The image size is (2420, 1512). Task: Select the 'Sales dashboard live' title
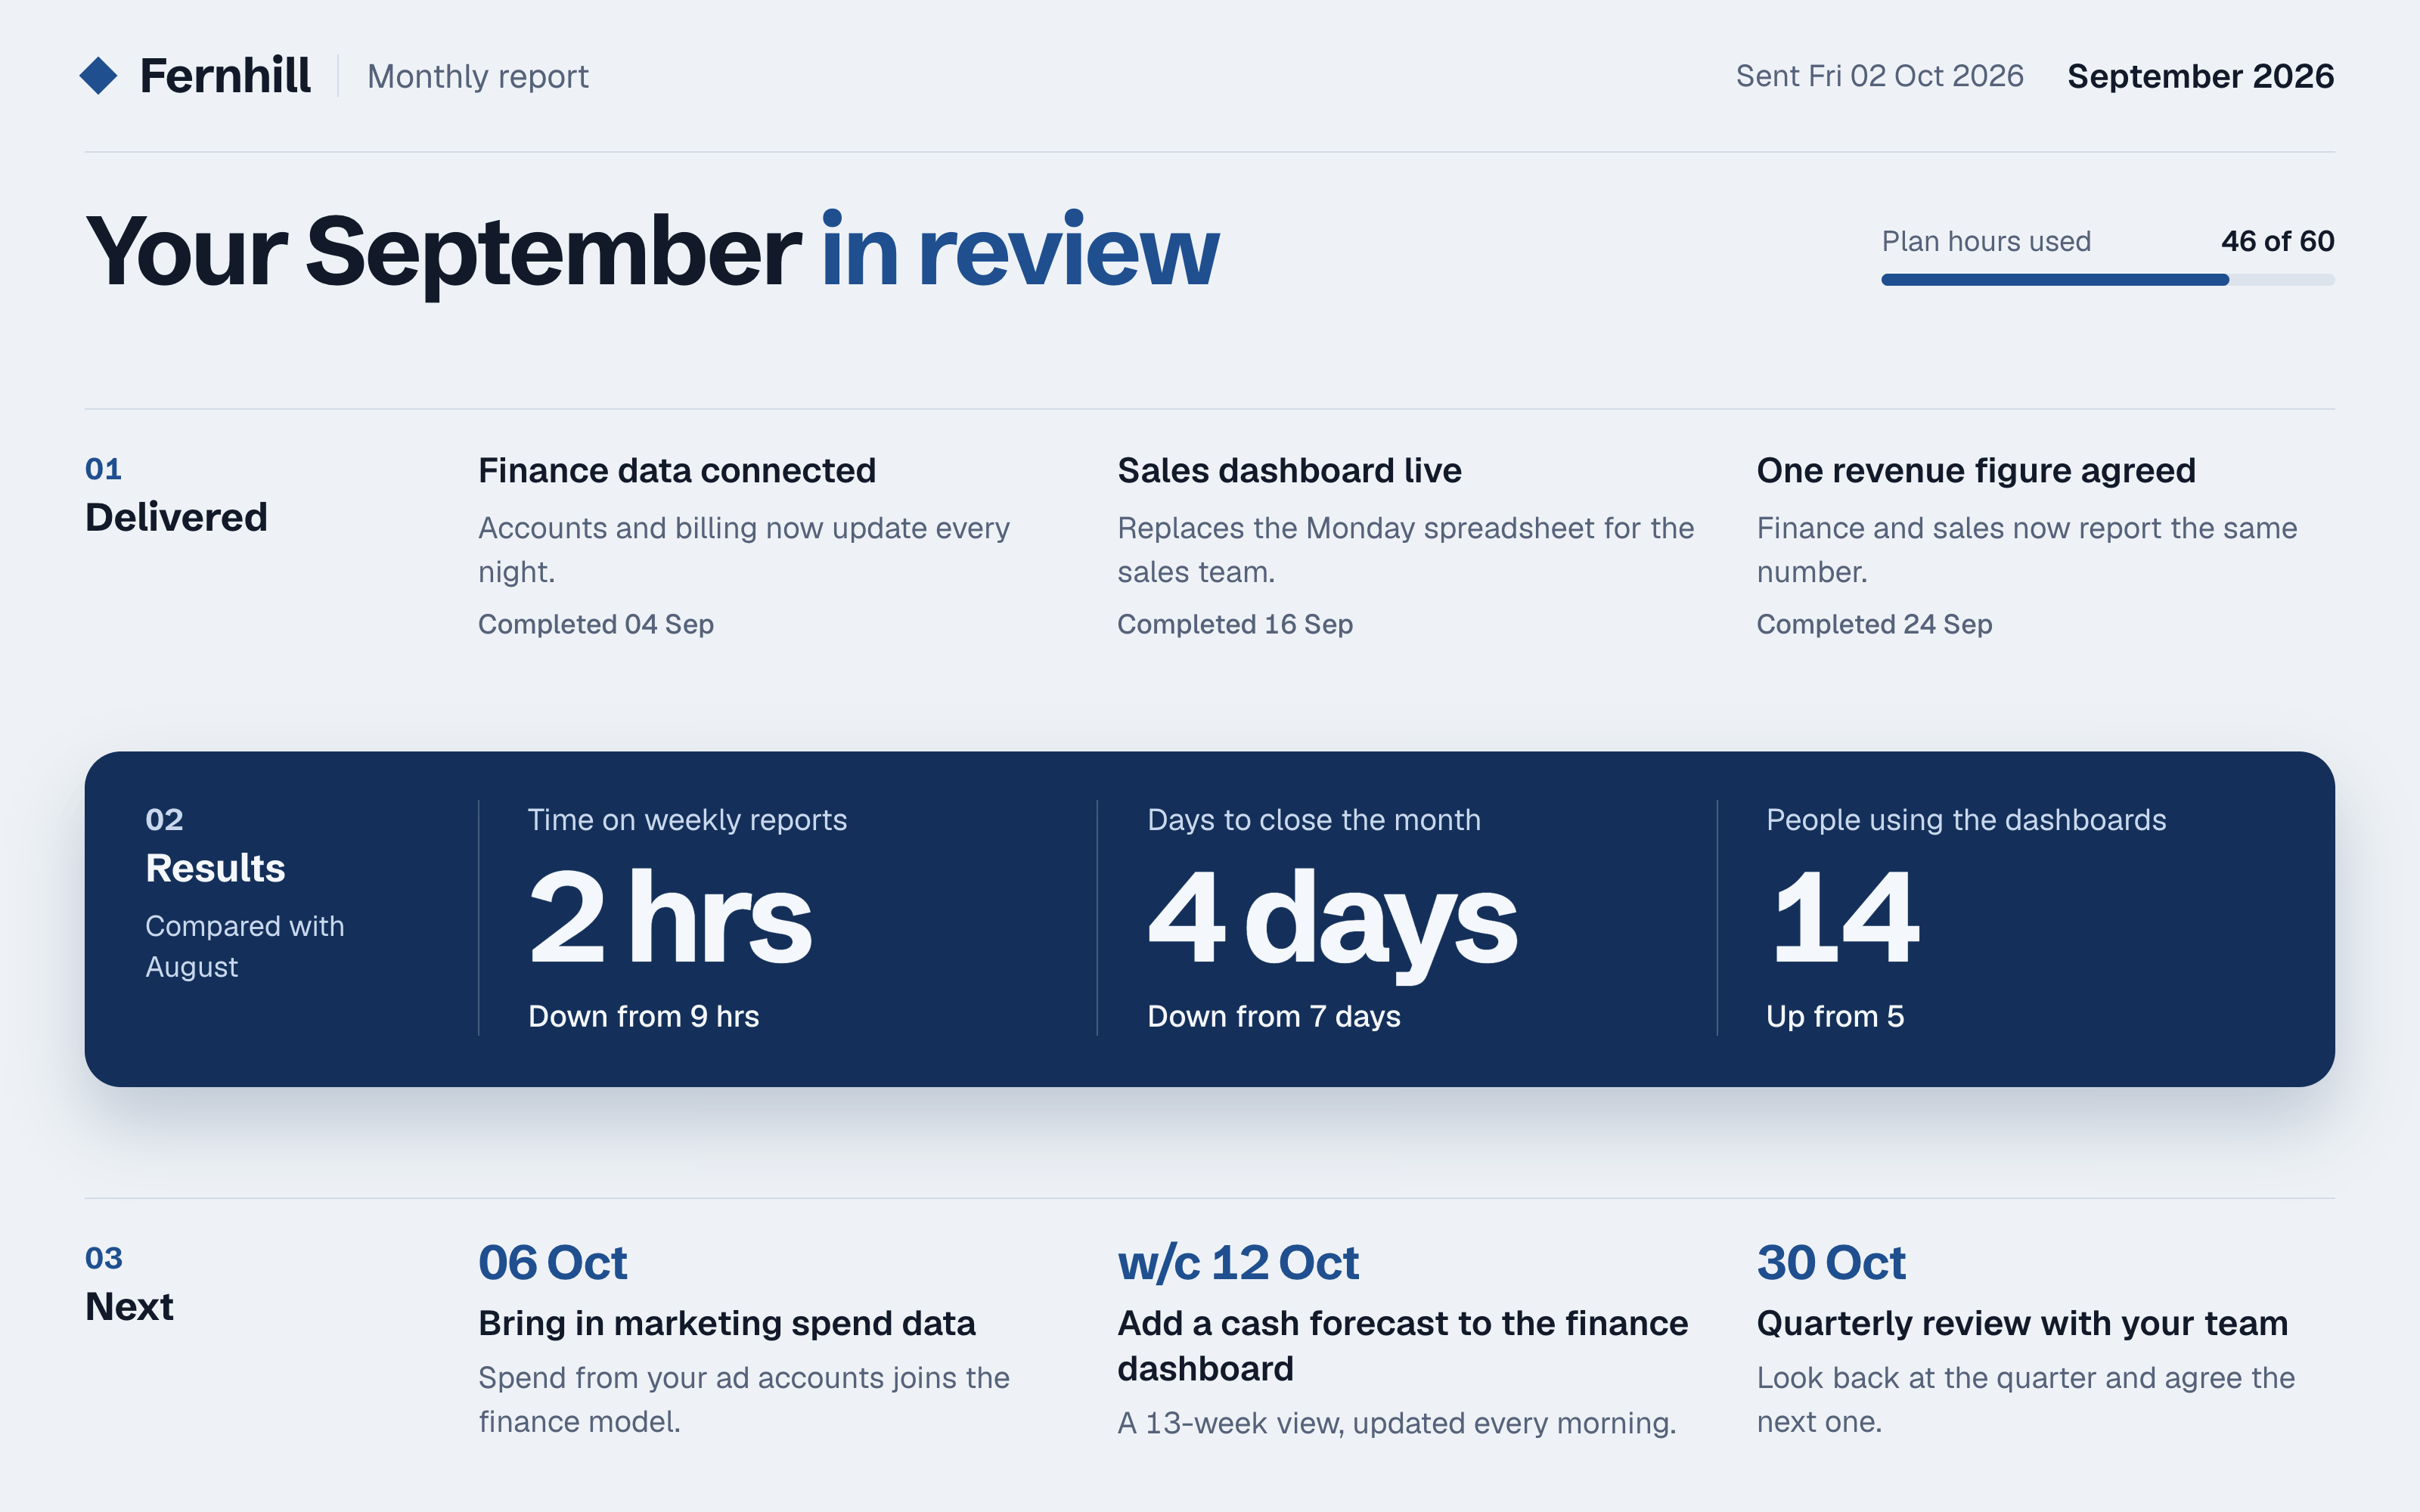coord(1289,470)
